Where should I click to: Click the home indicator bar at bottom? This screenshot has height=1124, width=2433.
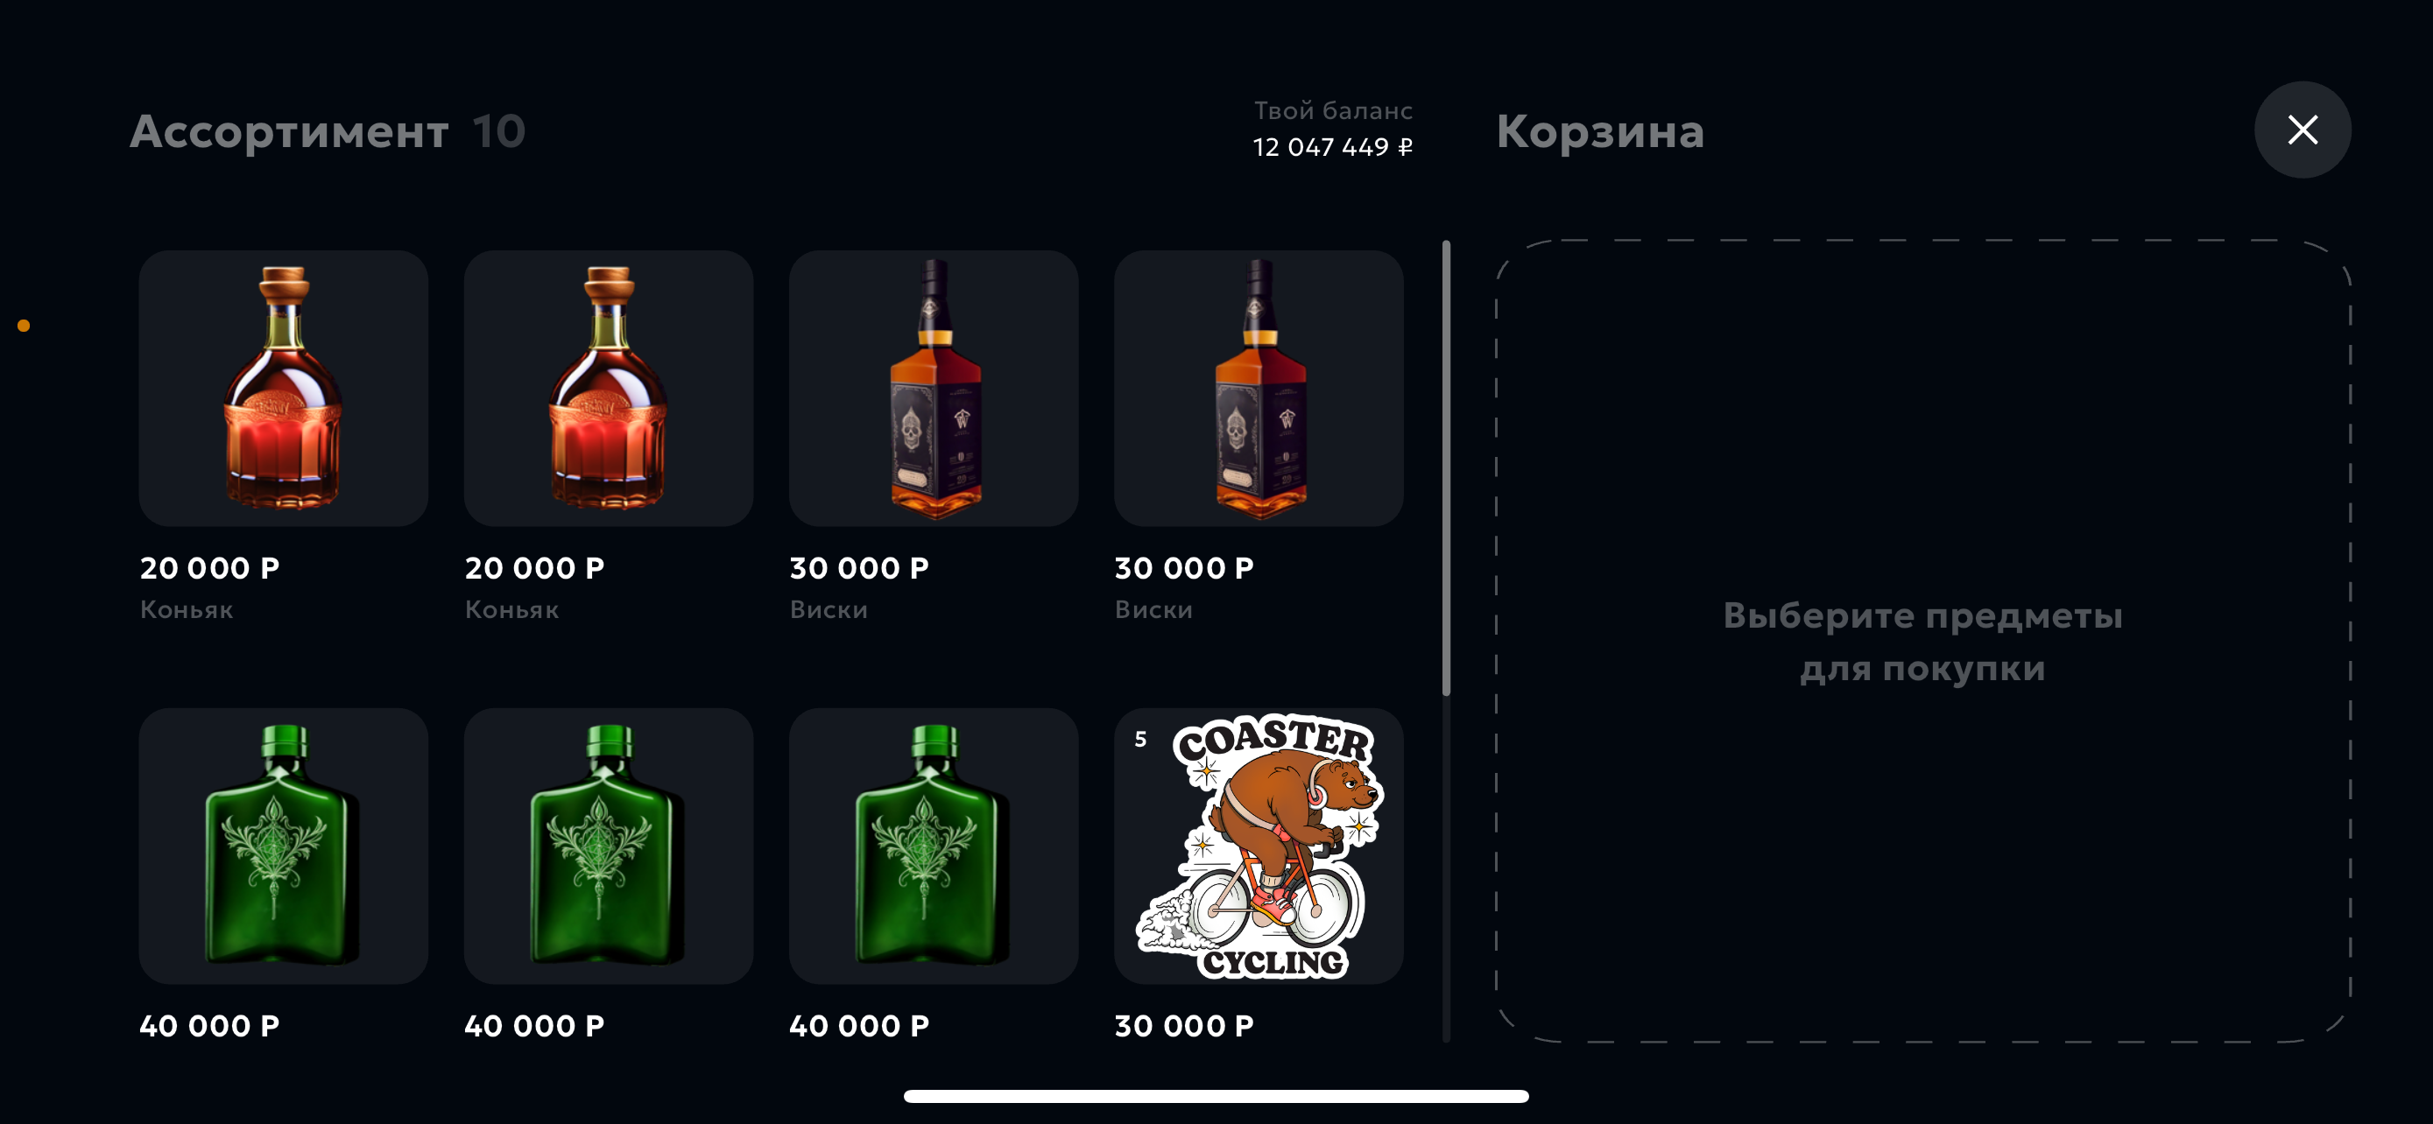pos(1216,1096)
